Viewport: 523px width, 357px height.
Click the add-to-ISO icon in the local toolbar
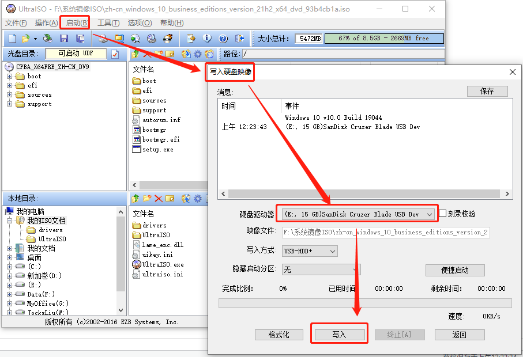(186, 199)
